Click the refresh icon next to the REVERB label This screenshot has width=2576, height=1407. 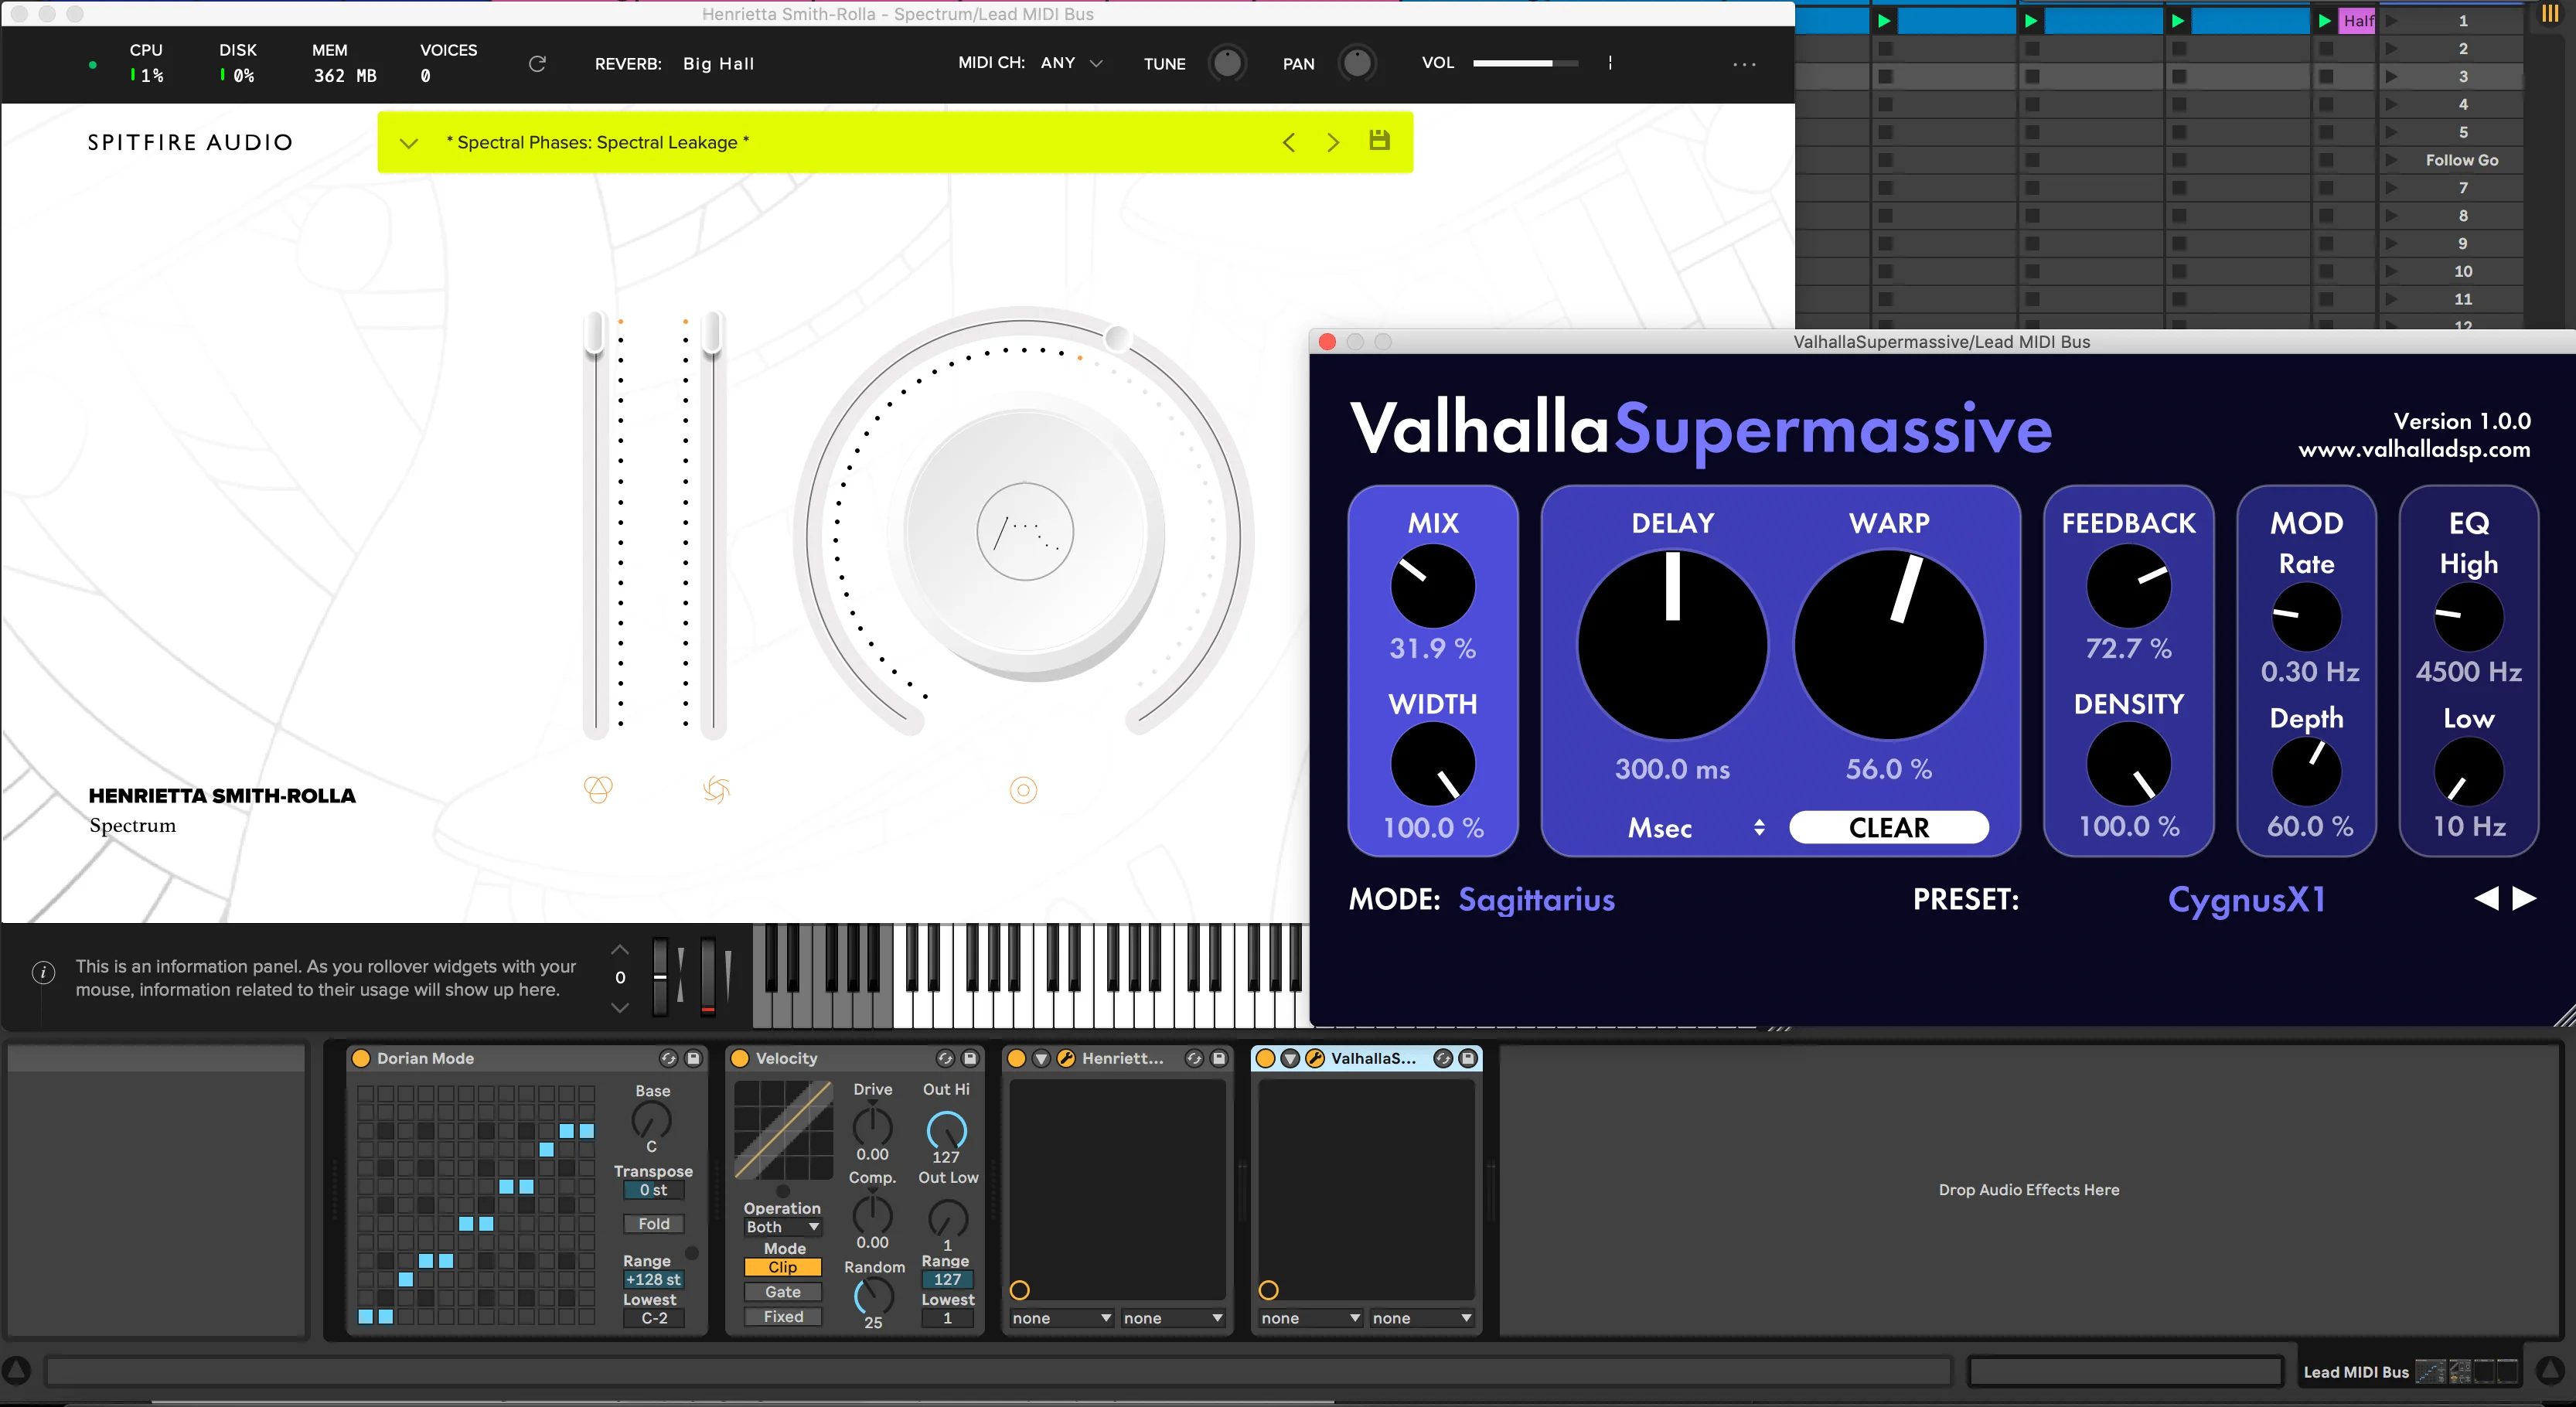537,63
